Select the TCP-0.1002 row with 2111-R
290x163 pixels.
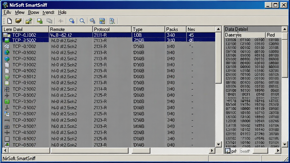point(109,35)
